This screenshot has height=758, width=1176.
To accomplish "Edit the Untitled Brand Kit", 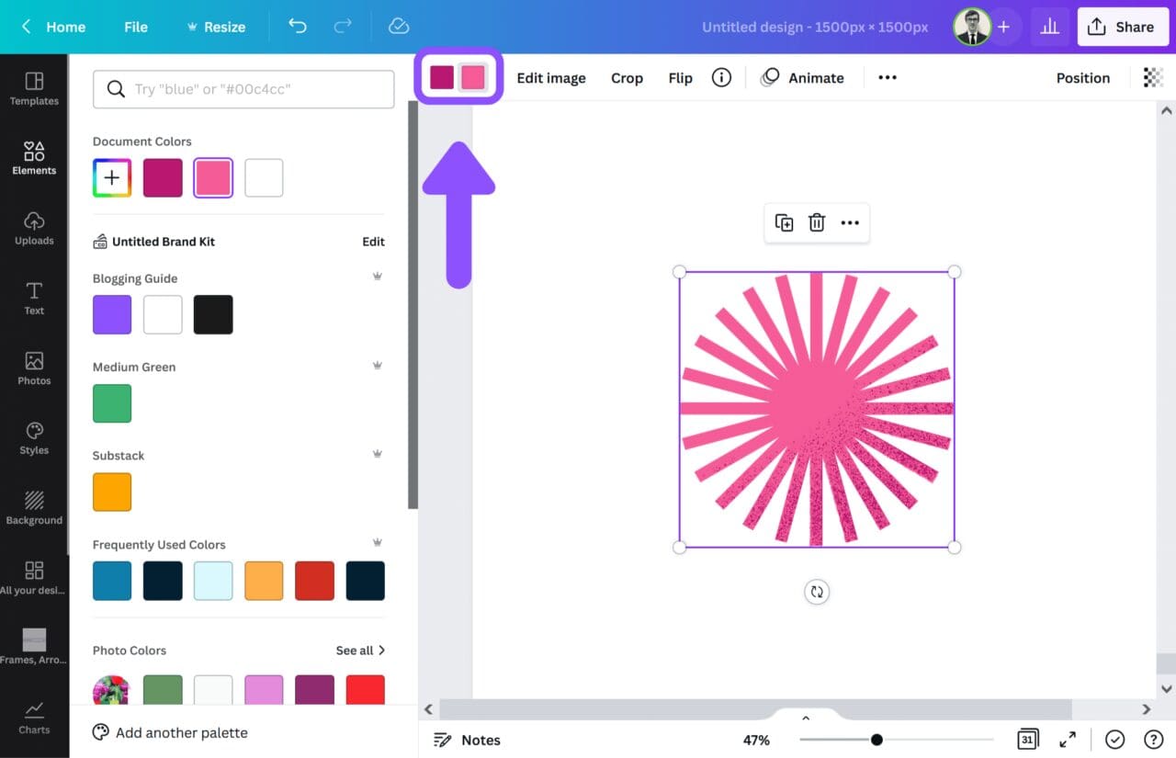I will pyautogui.click(x=373, y=242).
